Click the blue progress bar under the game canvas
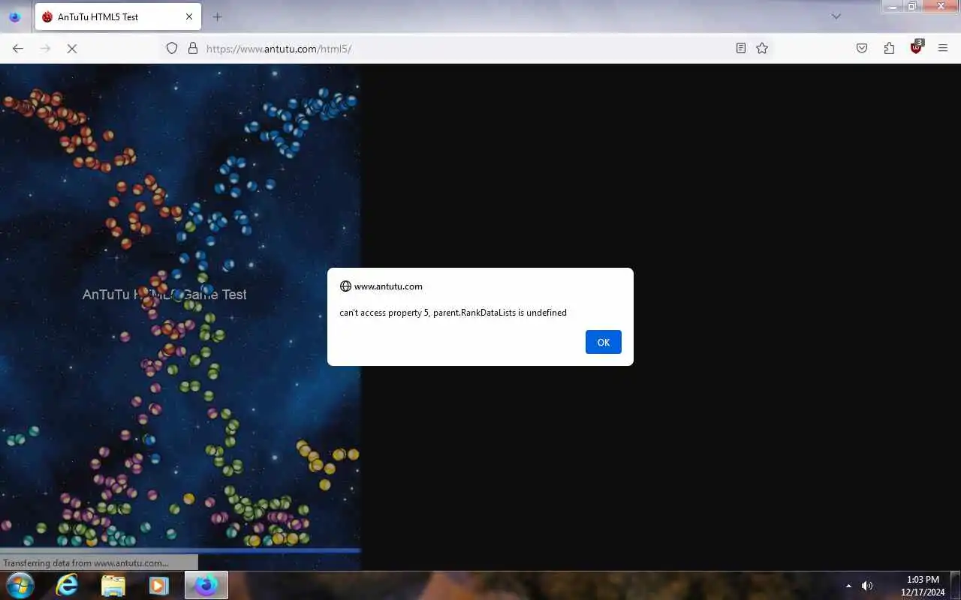 [180, 550]
